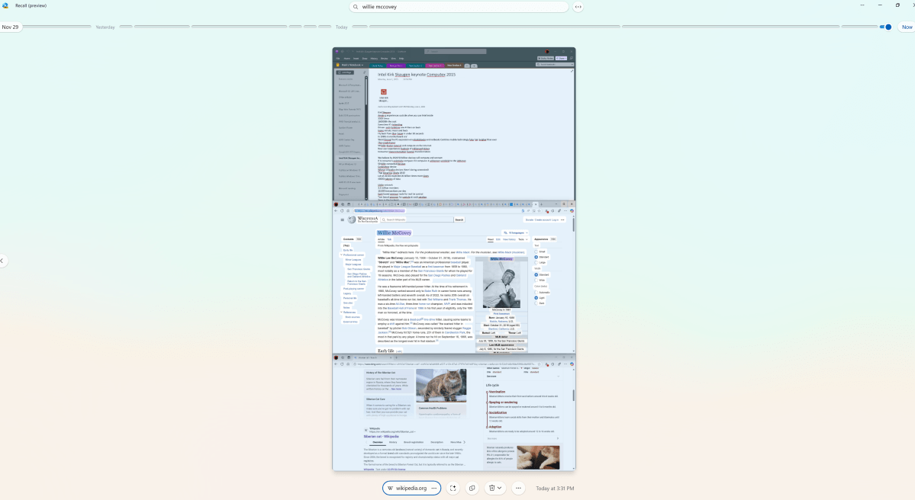Select the Dark appearance radio on the Wikipedia page

click(x=536, y=303)
